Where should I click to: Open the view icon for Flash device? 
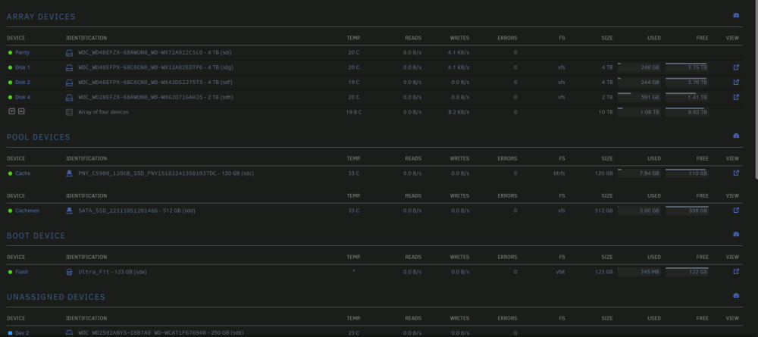[736, 272]
